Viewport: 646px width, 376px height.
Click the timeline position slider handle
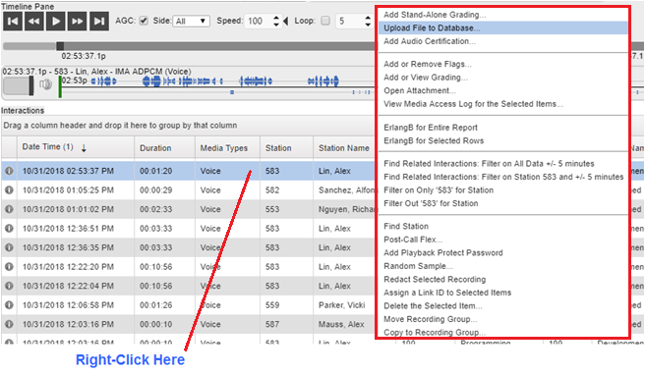coord(60,46)
